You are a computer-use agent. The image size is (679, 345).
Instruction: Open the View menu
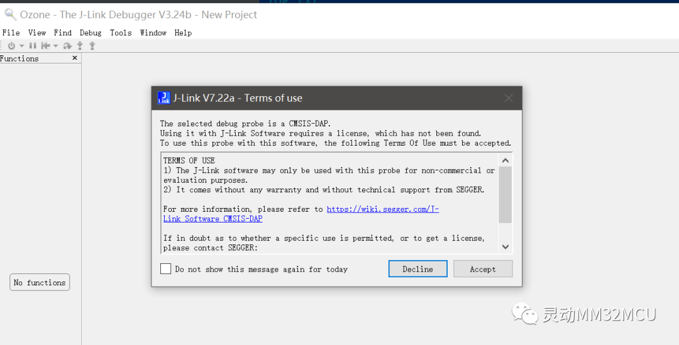pyautogui.click(x=37, y=33)
